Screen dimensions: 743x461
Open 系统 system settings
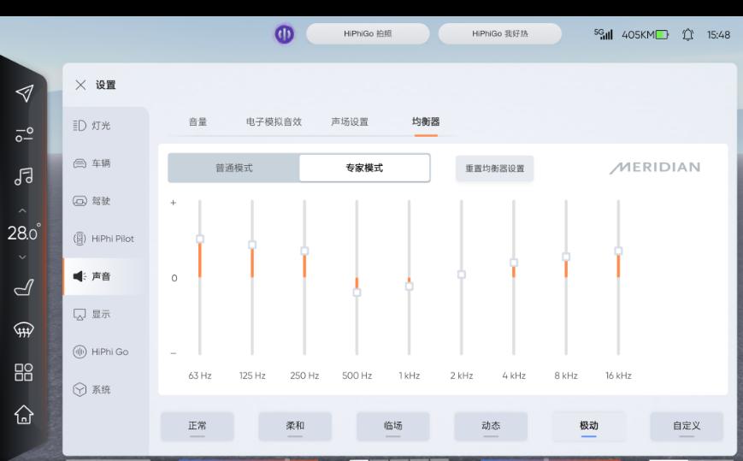click(105, 389)
